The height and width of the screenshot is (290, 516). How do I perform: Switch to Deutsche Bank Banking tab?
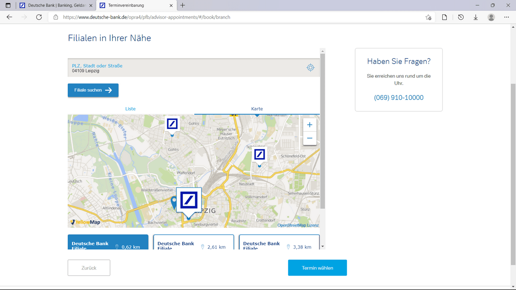(x=55, y=6)
